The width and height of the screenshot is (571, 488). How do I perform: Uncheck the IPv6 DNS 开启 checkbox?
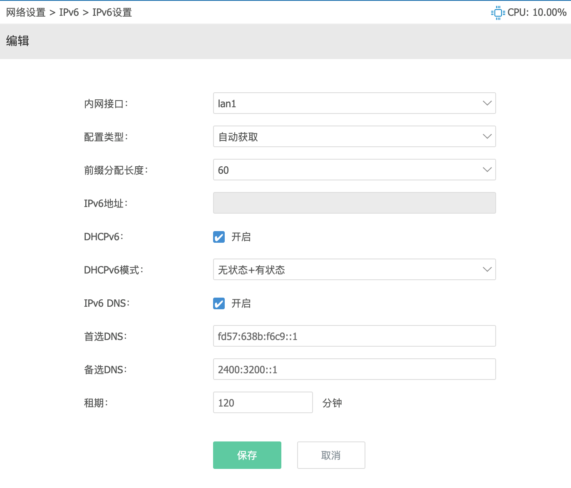218,303
